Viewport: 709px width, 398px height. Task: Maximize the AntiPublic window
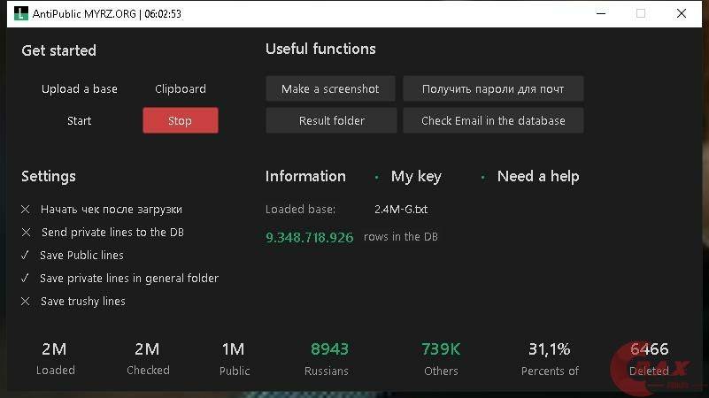tap(641, 14)
